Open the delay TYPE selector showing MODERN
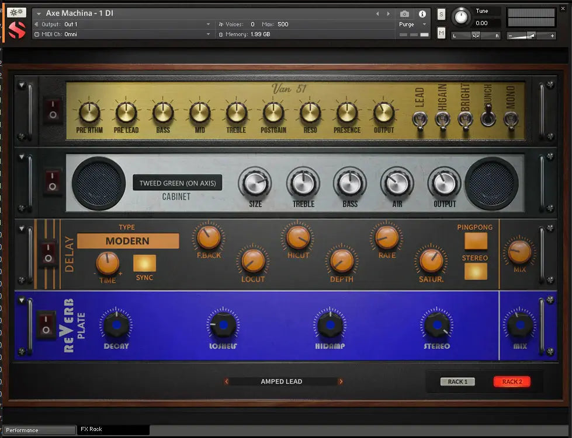 (127, 240)
